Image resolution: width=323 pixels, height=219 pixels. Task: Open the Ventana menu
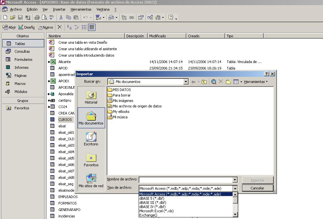[x=103, y=9]
